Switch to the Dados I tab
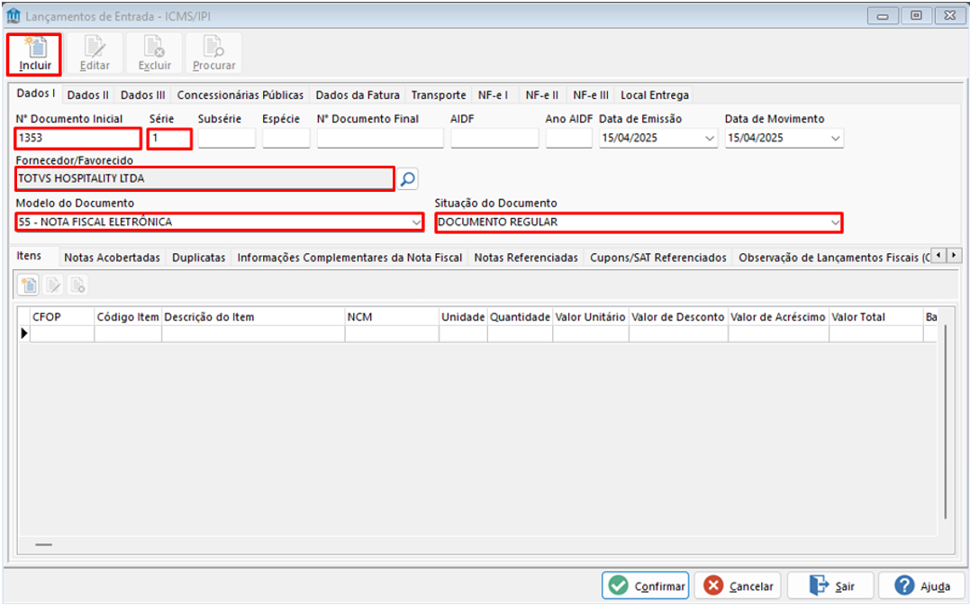970x606 pixels. 36,94
